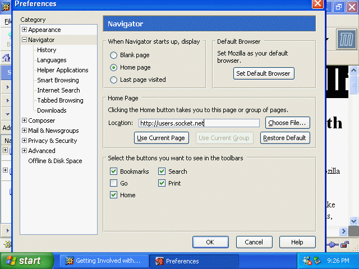Expand the Composer category
The image size is (359, 269).
click(x=24, y=120)
